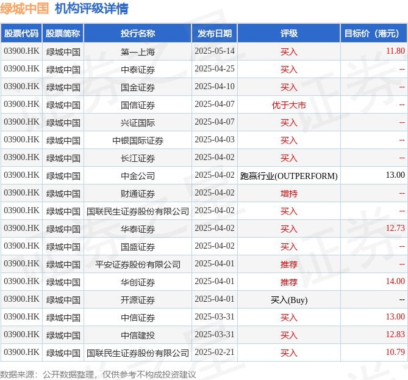Click the 增持 rating

point(289,194)
